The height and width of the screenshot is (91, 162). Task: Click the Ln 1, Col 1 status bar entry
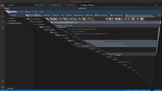click(128, 90)
